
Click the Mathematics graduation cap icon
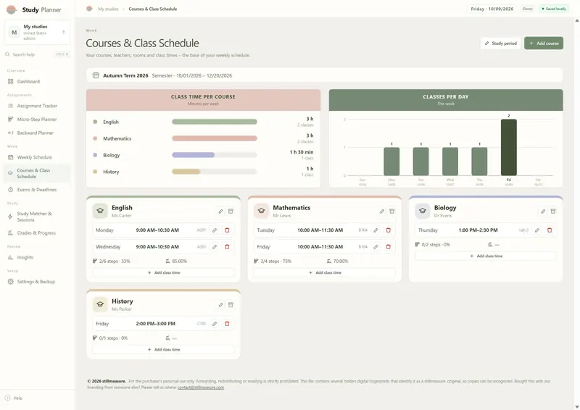point(261,211)
